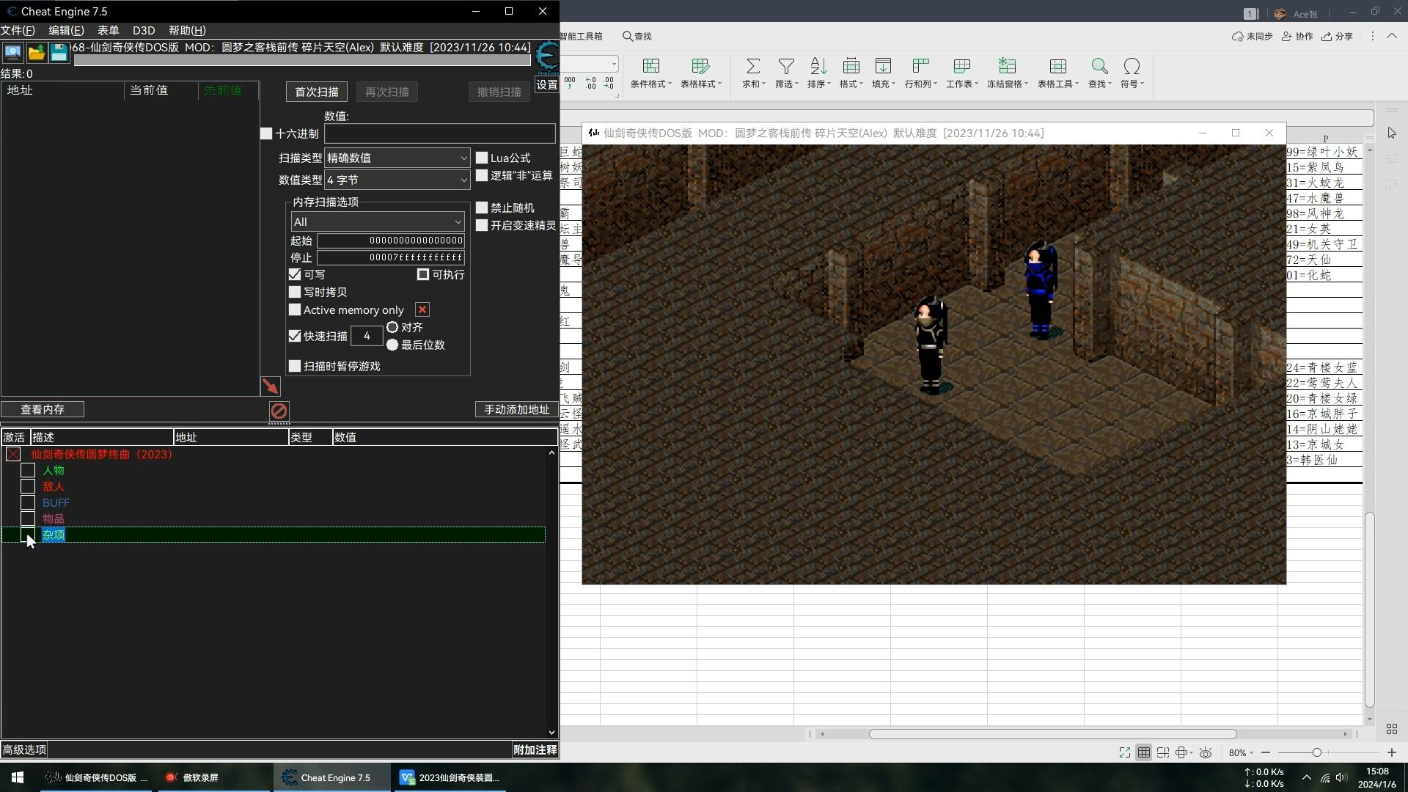Click the open file folder icon
1408x792 pixels.
point(36,53)
